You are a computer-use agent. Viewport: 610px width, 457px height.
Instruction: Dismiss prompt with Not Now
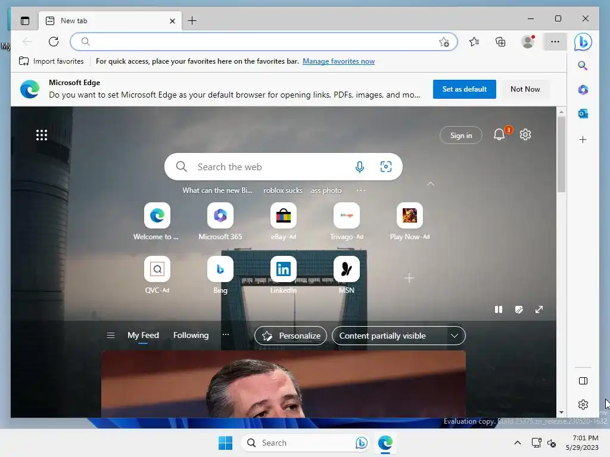tap(525, 89)
